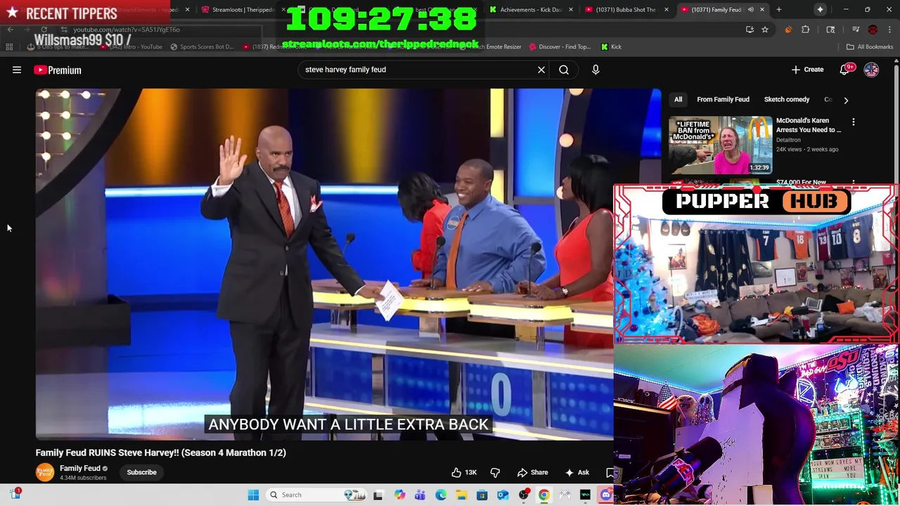Image resolution: width=900 pixels, height=506 pixels.
Task: Open Discord on taskbar
Action: pos(606,495)
